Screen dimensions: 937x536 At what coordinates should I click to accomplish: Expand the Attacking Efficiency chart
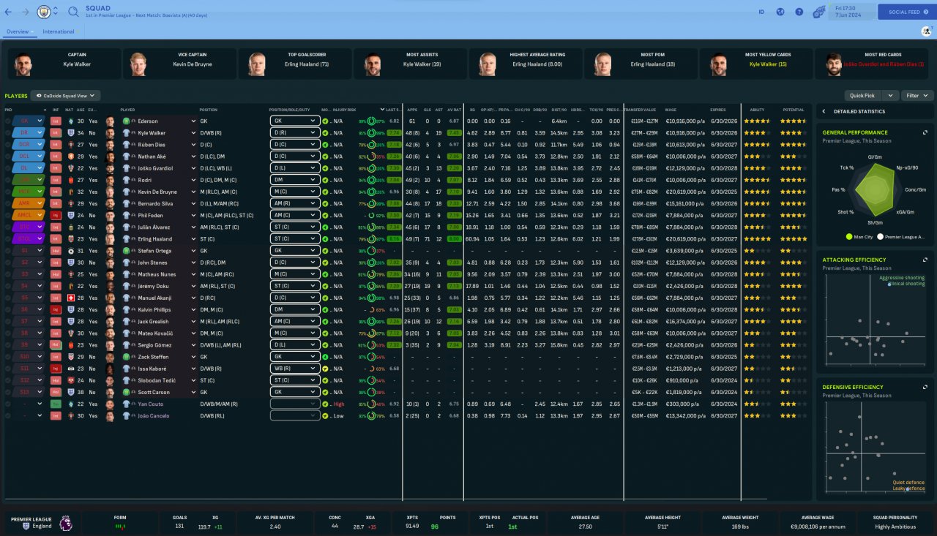pos(925,260)
